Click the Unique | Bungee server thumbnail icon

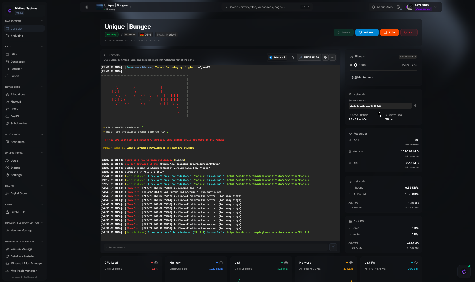pos(99,7)
